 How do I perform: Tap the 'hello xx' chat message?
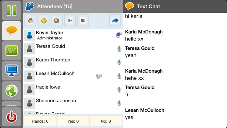coord(134,39)
